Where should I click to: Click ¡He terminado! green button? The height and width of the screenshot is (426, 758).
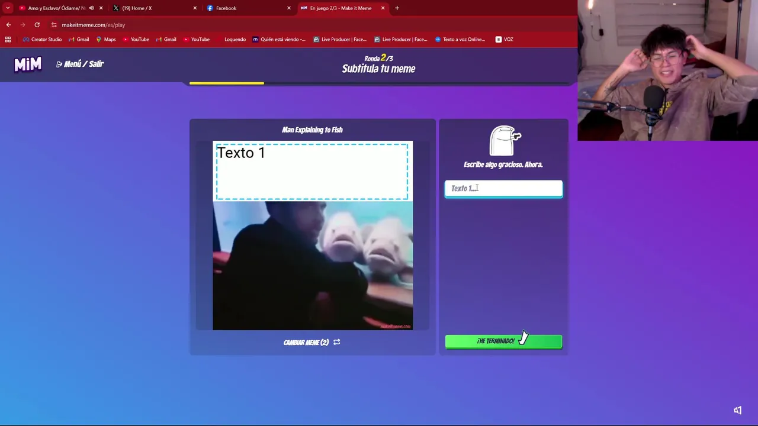(x=503, y=341)
